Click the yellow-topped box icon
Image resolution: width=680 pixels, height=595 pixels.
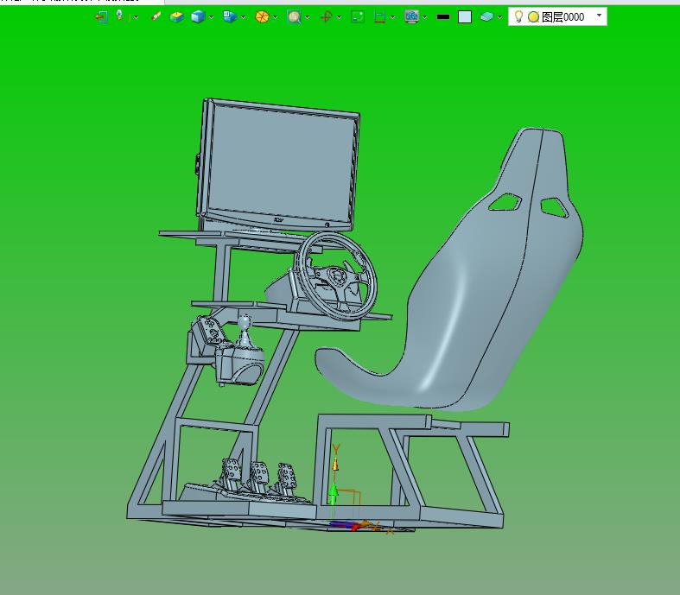click(176, 17)
